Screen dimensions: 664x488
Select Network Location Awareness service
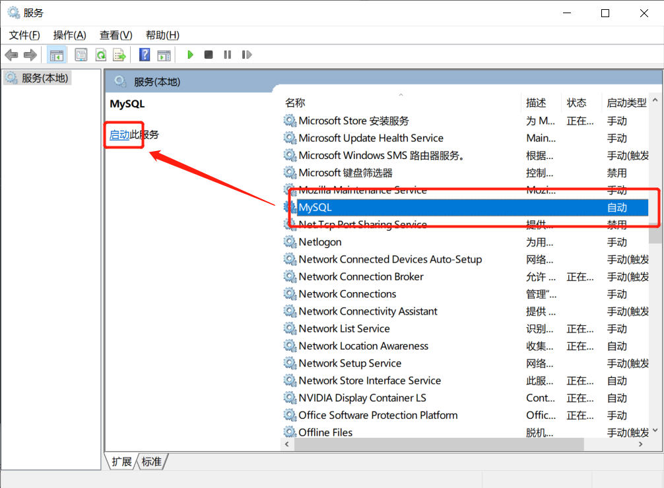[465, 346]
